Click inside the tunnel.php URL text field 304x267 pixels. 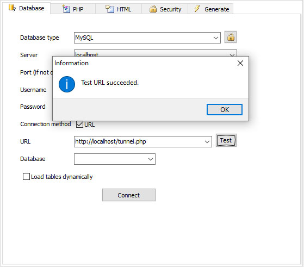[x=139, y=142]
